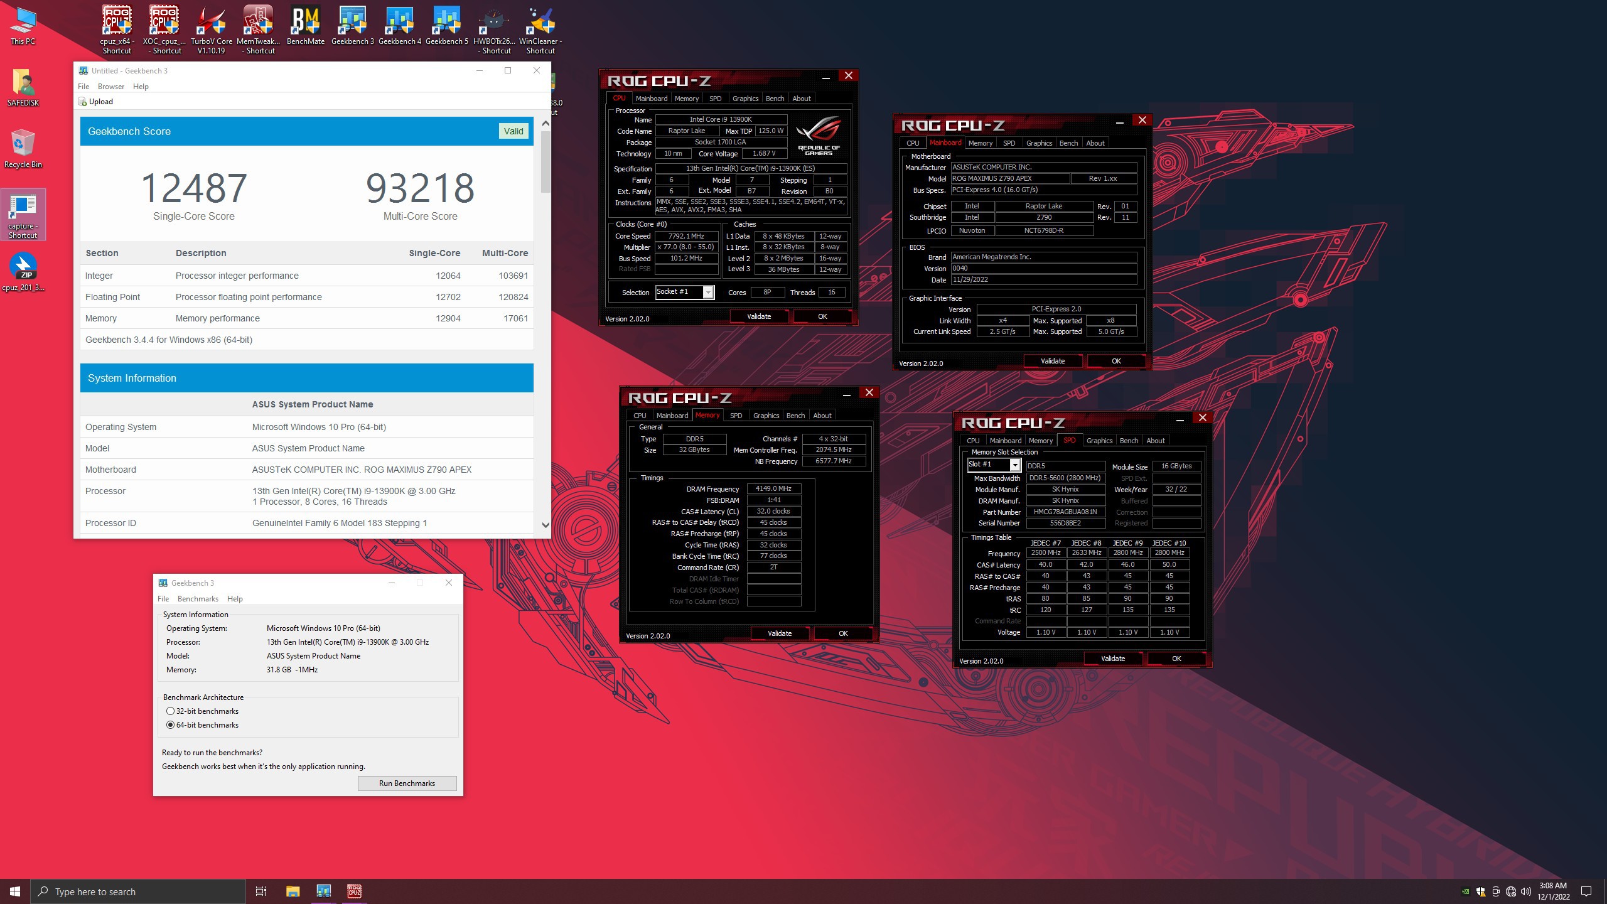Open HWBOTx265 shortcut icon

(x=494, y=30)
